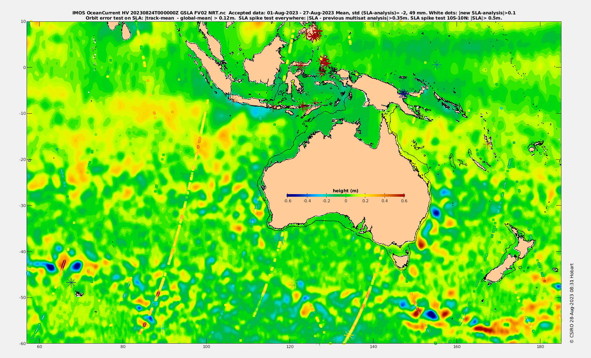
Task: Click the dark blue asterisk on eastern New Guinea
Action: coord(403,94)
